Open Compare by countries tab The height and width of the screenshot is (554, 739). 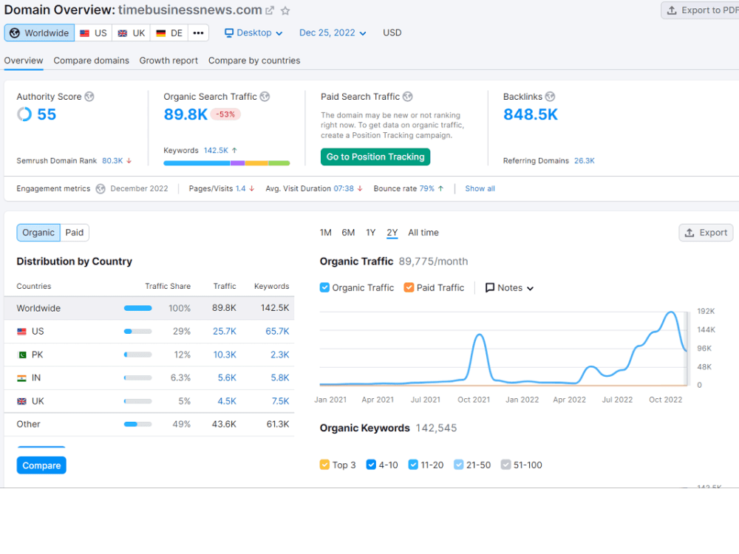pos(254,61)
